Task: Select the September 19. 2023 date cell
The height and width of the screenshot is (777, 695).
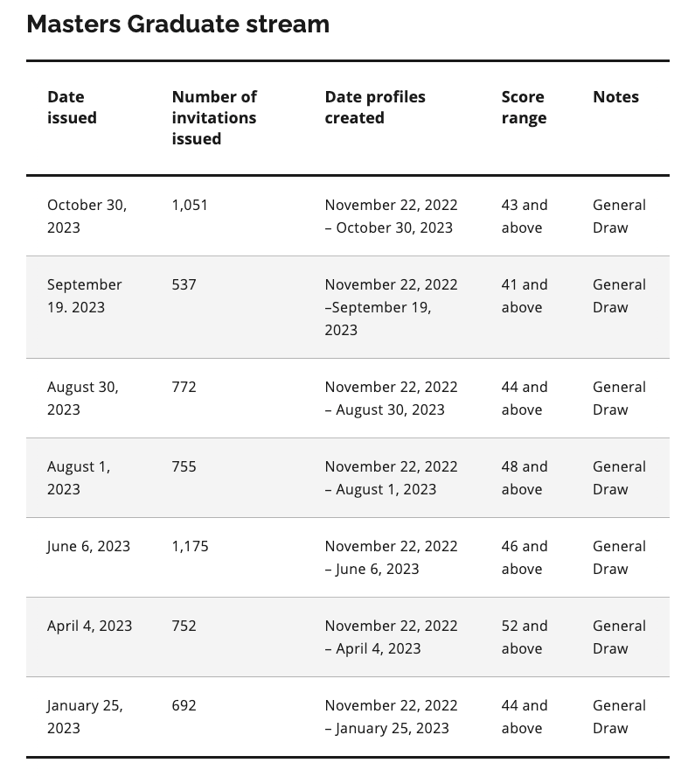Action: 84,296
